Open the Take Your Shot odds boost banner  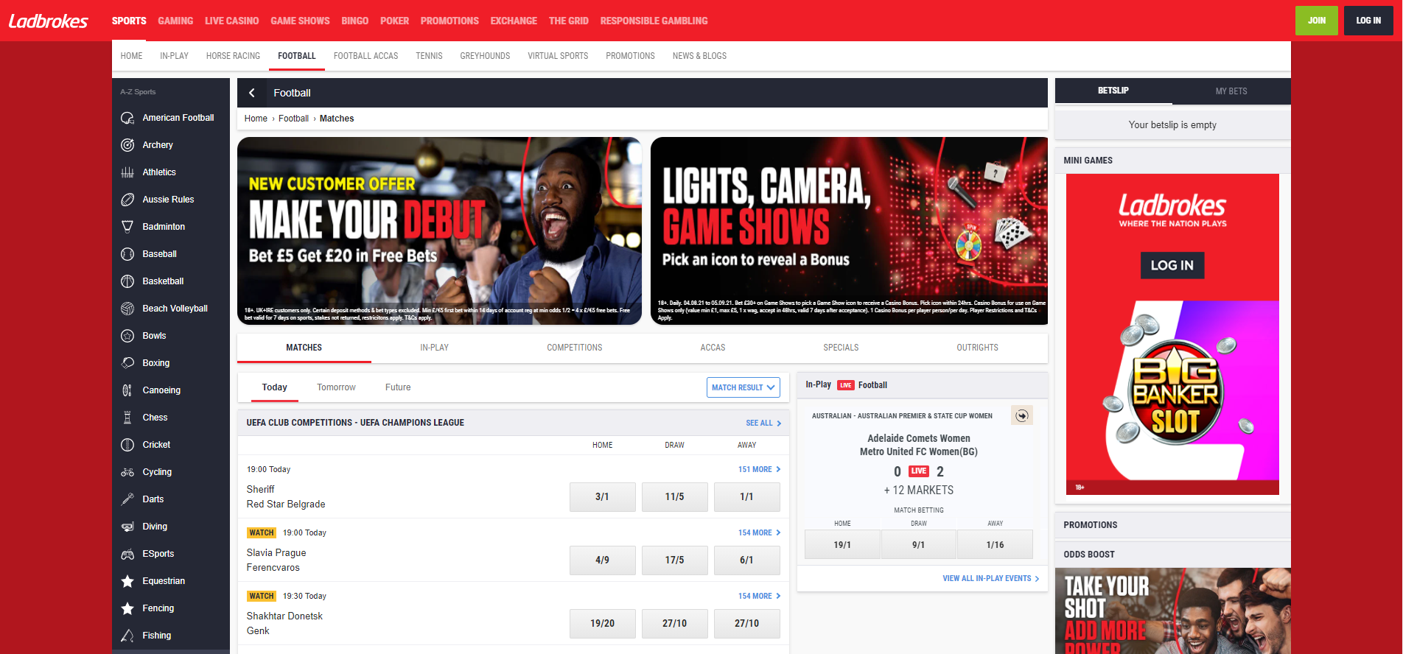[x=1172, y=611]
